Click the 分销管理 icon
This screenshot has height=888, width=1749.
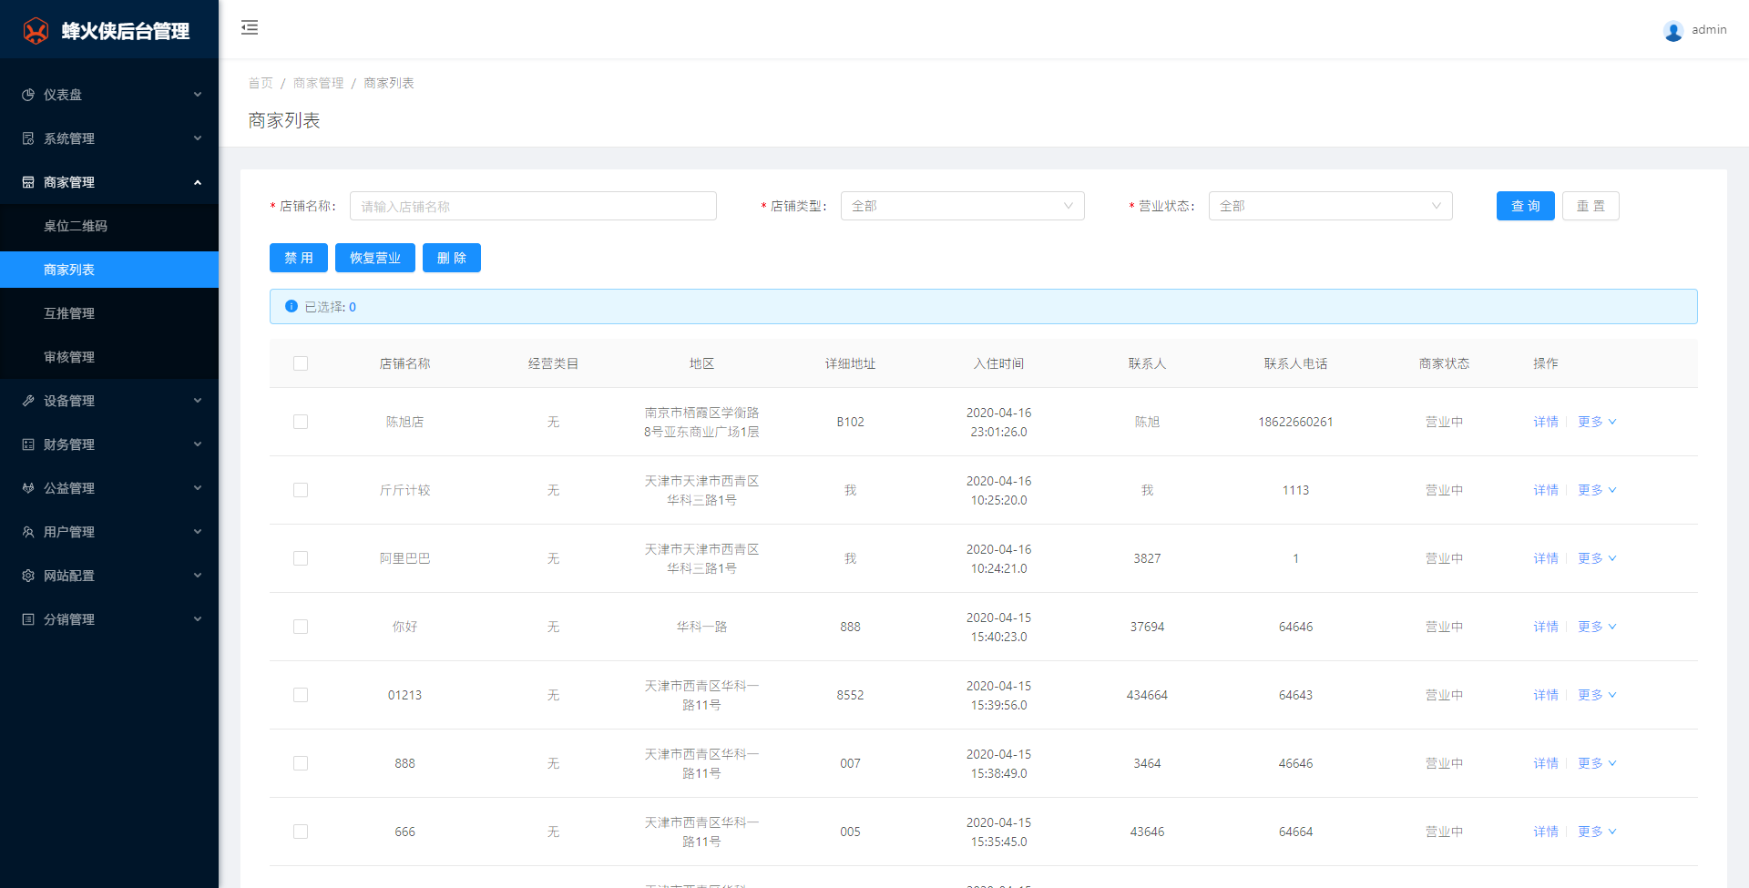pos(28,619)
